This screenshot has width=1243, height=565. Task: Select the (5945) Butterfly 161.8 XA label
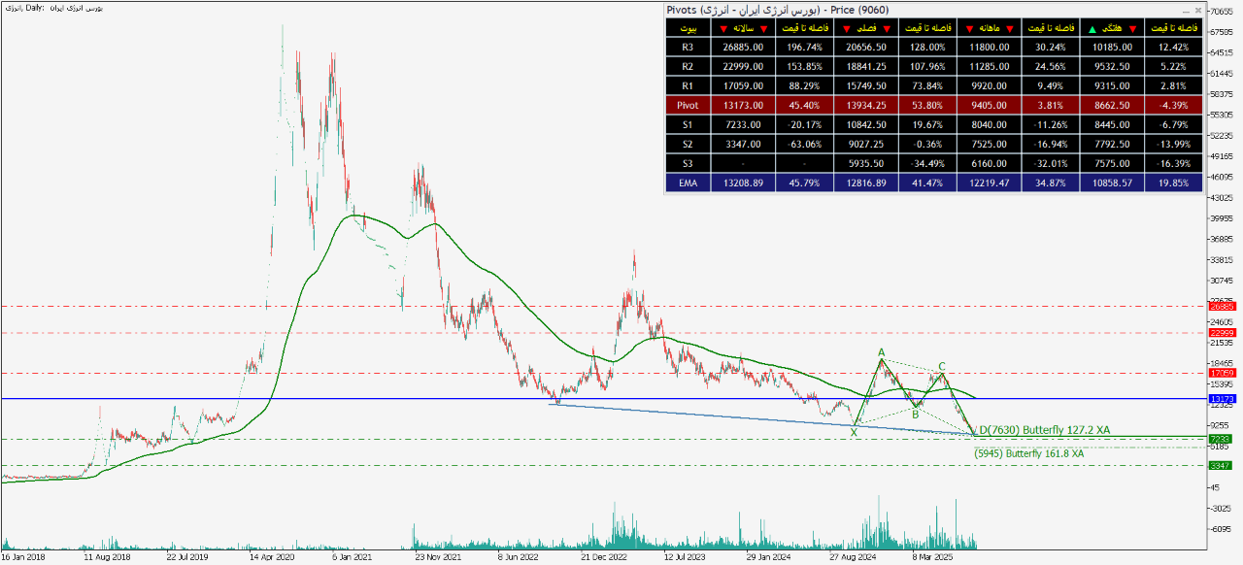[1028, 453]
